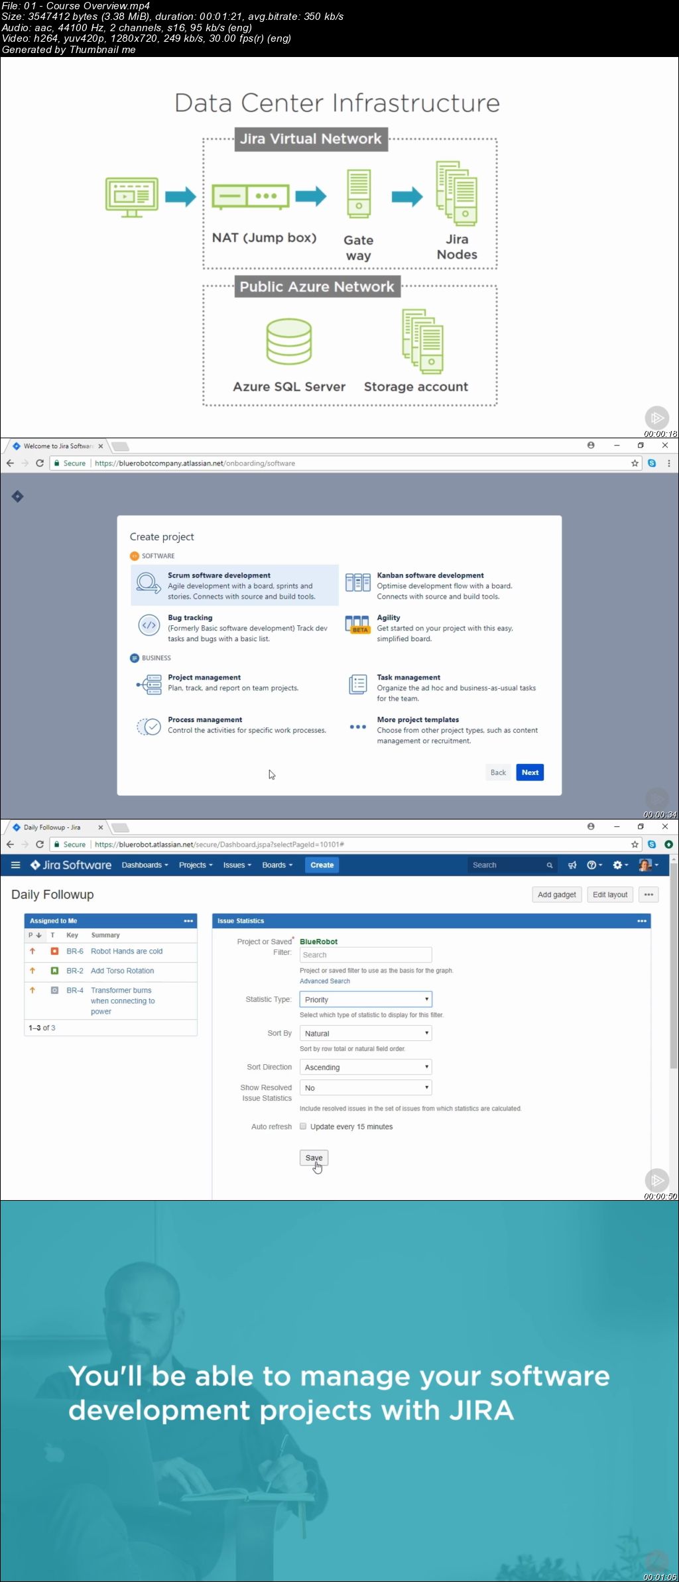Select the Scrum software development template icon

tap(149, 584)
